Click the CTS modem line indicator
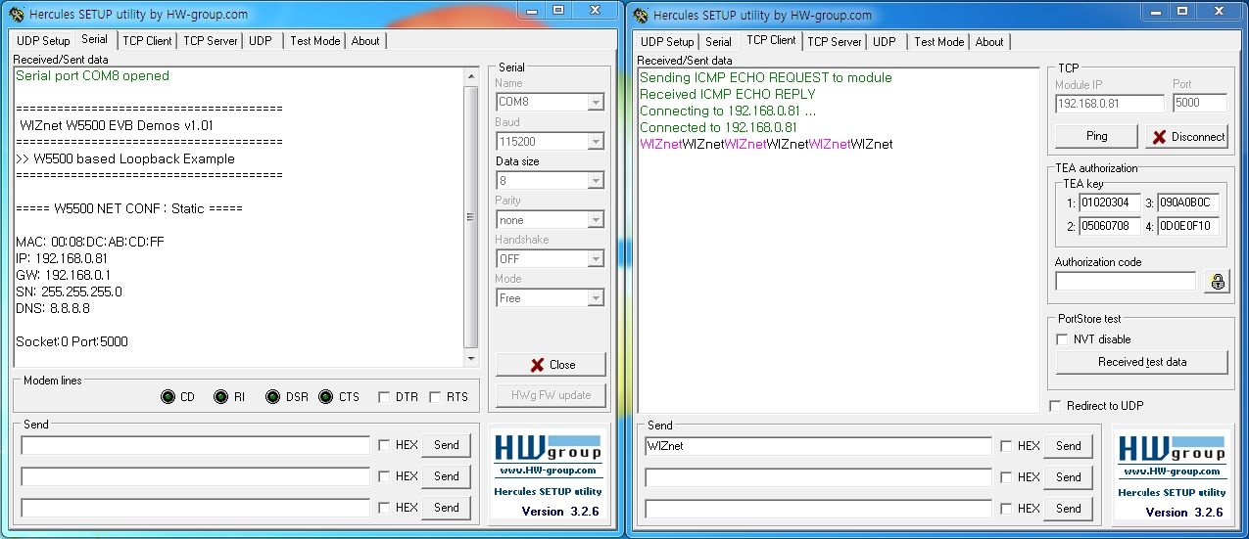 tap(325, 397)
